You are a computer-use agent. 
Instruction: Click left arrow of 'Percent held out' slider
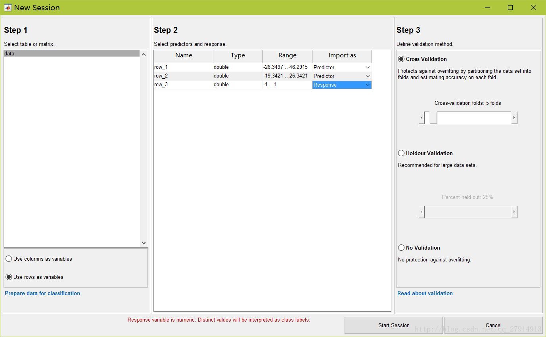point(421,212)
